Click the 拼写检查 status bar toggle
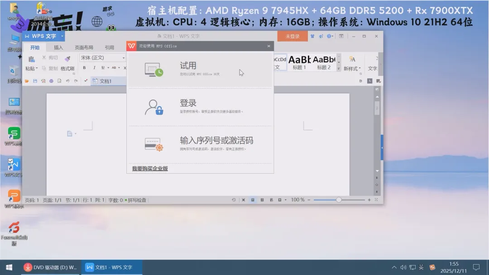The height and width of the screenshot is (275, 489). click(x=136, y=200)
